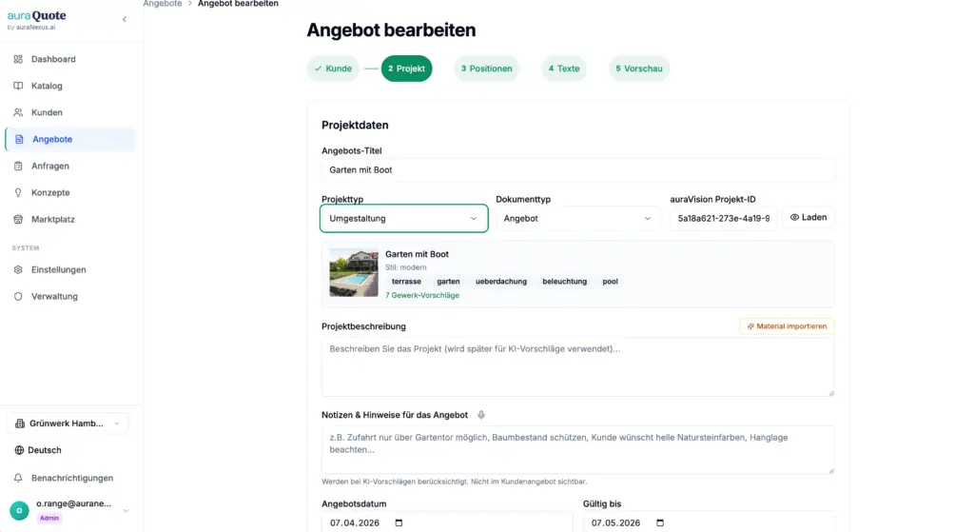Click the Material importieren button
The width and height of the screenshot is (974, 532).
787,326
